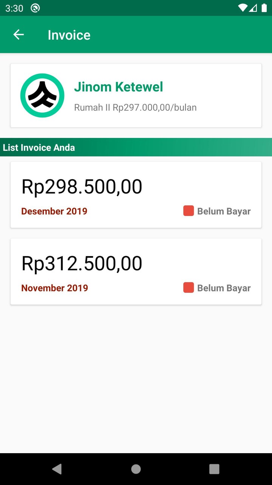Tap Belum Bayar status on November invoice

(224, 288)
